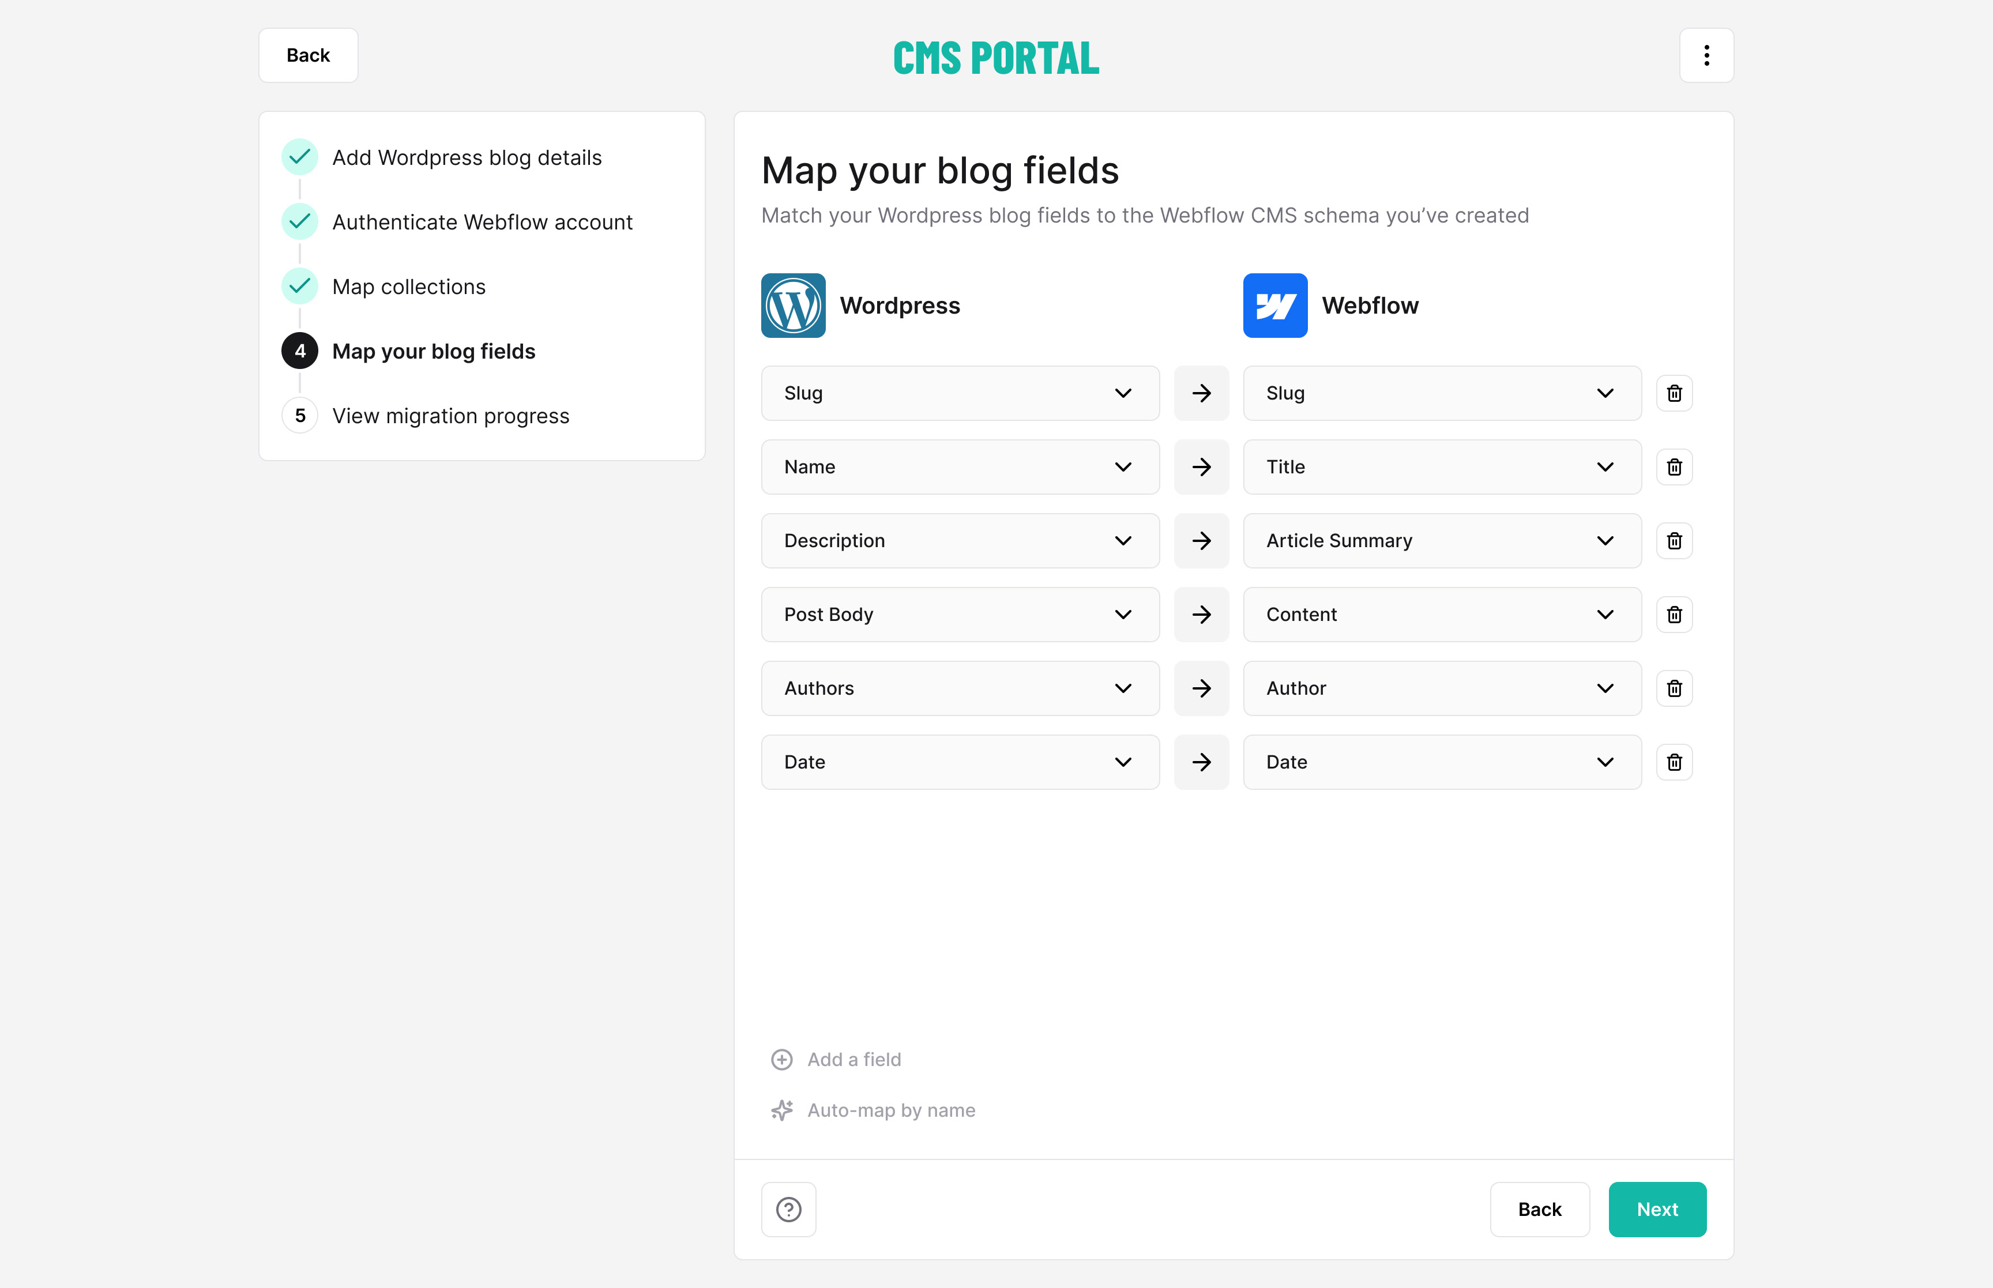Click the help question mark icon
Screen dimensions: 1993x1288
[x=789, y=1208]
